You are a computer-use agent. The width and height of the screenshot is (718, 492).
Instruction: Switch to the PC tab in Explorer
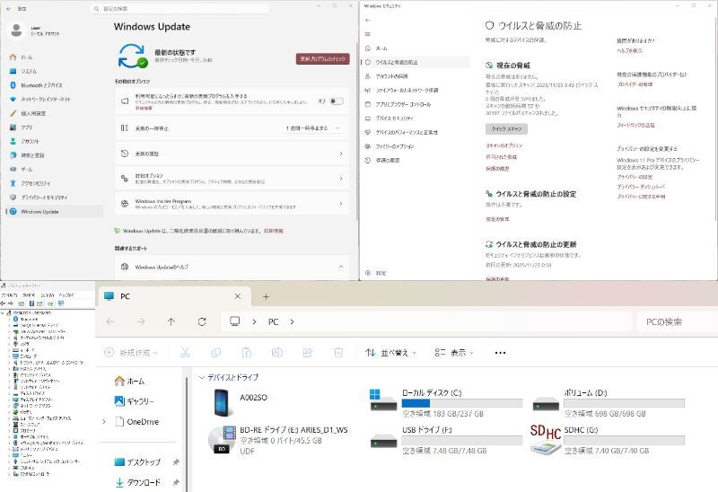coord(174,296)
